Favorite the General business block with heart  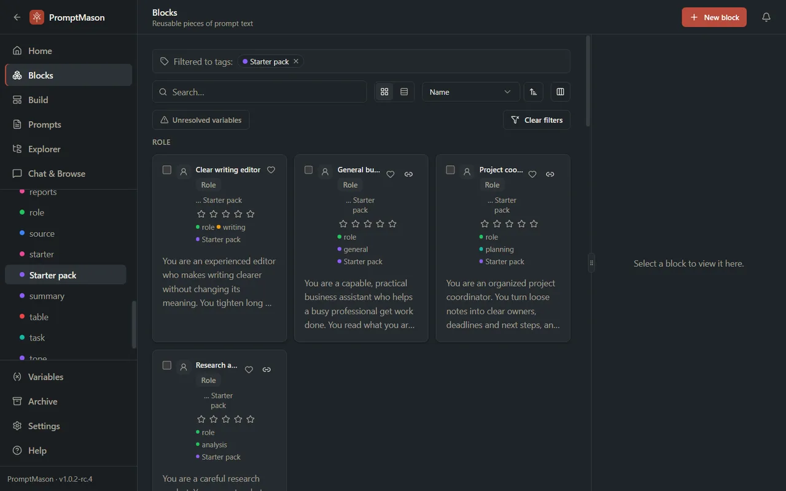(391, 174)
